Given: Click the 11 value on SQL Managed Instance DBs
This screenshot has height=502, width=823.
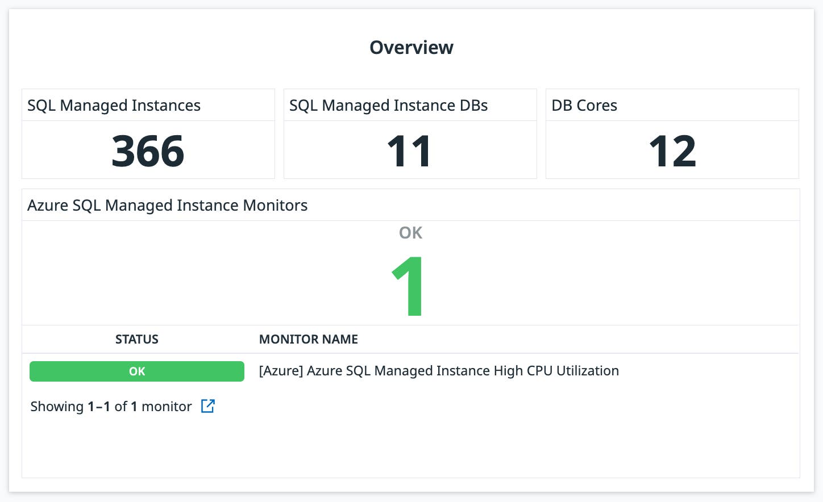Looking at the screenshot, I should (410, 150).
